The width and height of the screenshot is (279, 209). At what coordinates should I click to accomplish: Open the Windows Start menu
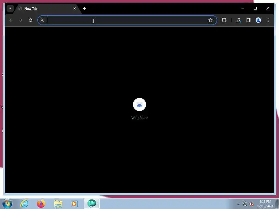[7, 204]
